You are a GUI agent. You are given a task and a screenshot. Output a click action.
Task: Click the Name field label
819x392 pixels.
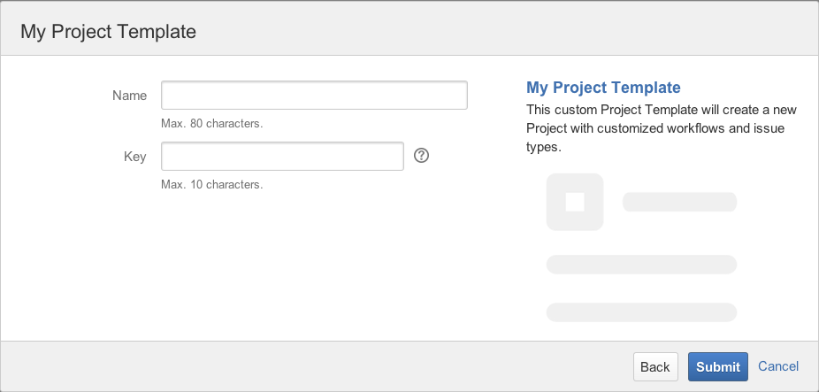point(129,96)
